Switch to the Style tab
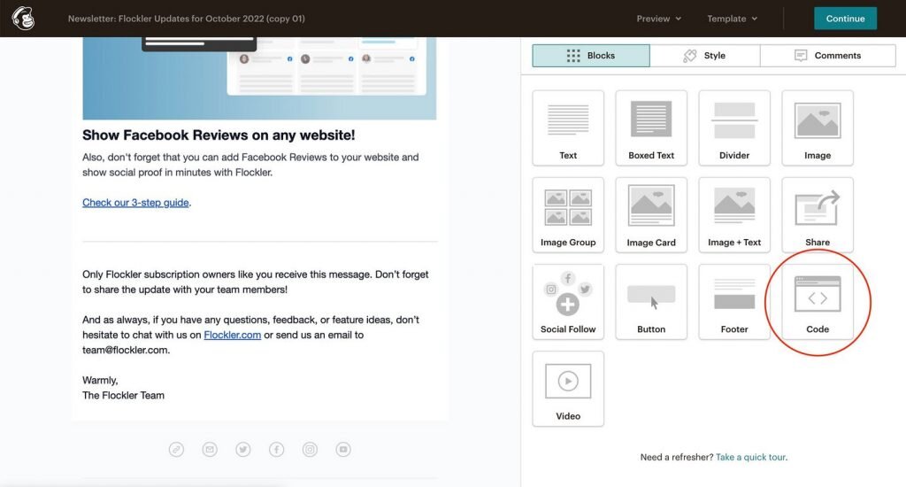 (705, 56)
